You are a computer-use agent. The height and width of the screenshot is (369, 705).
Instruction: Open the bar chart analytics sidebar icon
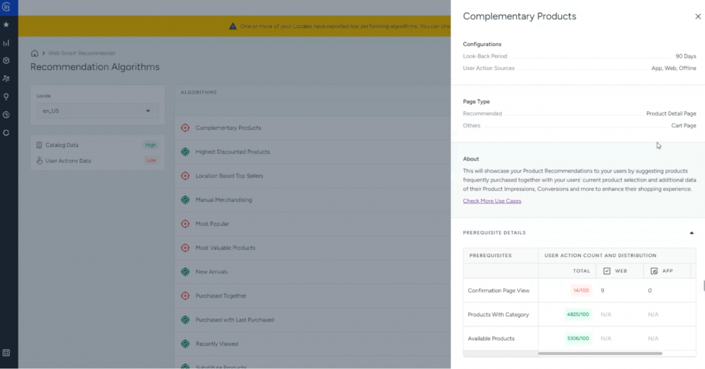click(x=6, y=43)
